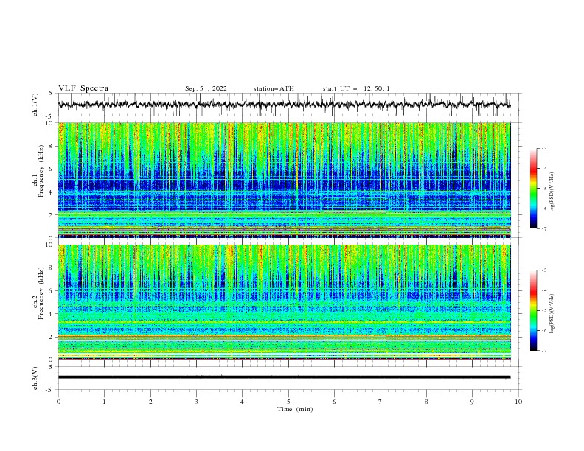Click the ch.3 voltage waveform trace

pos(284,377)
